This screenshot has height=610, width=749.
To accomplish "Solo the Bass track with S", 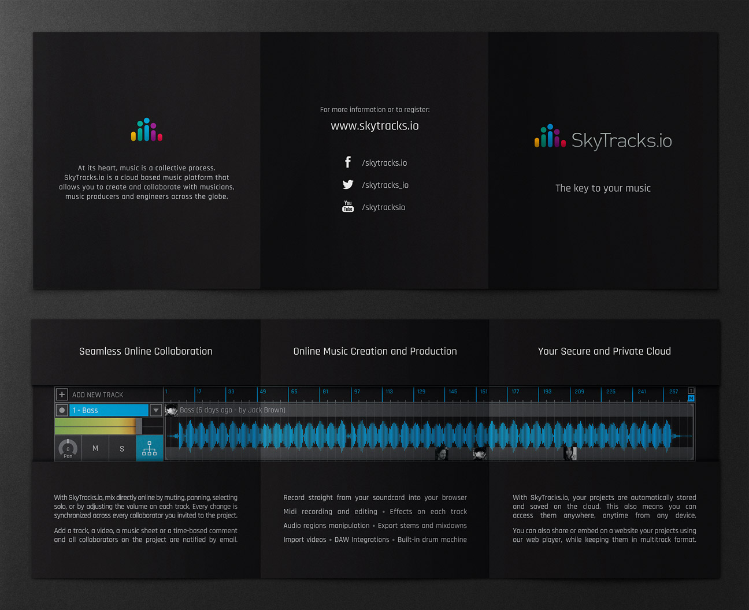I will click(x=122, y=448).
